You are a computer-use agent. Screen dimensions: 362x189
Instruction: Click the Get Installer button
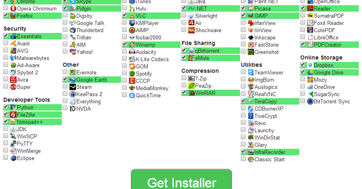[181, 179]
